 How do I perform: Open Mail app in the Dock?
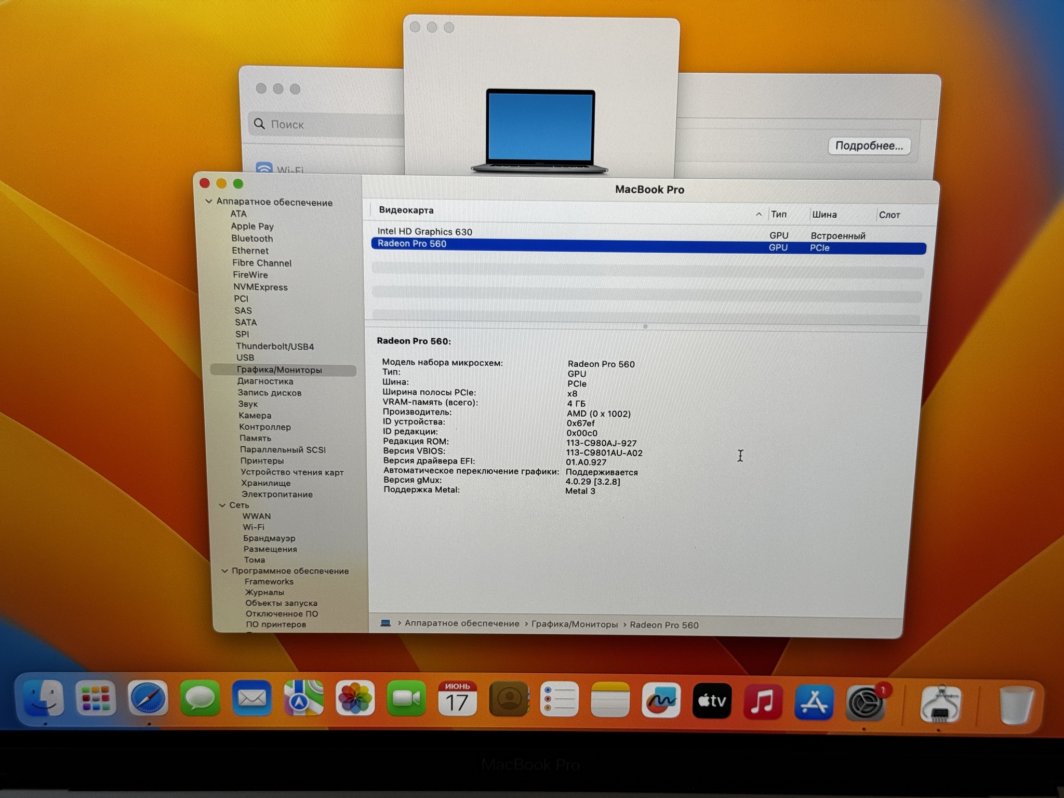coord(252,699)
